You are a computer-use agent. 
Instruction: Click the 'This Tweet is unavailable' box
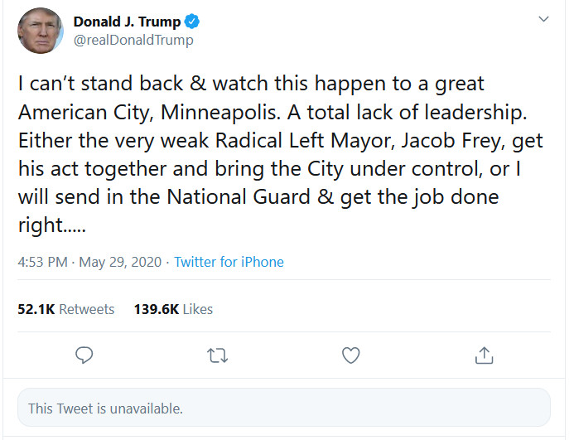coord(284,409)
